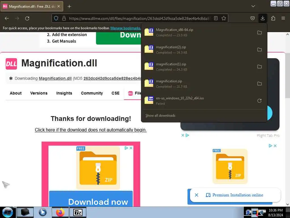This screenshot has height=218, width=290.
Task: Open media player taskbar icon
Action: (x=43, y=212)
